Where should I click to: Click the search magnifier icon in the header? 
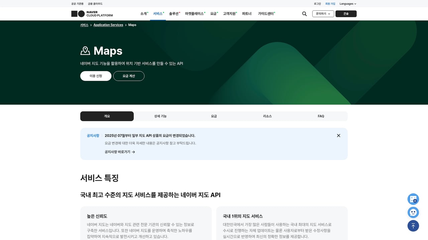304,14
